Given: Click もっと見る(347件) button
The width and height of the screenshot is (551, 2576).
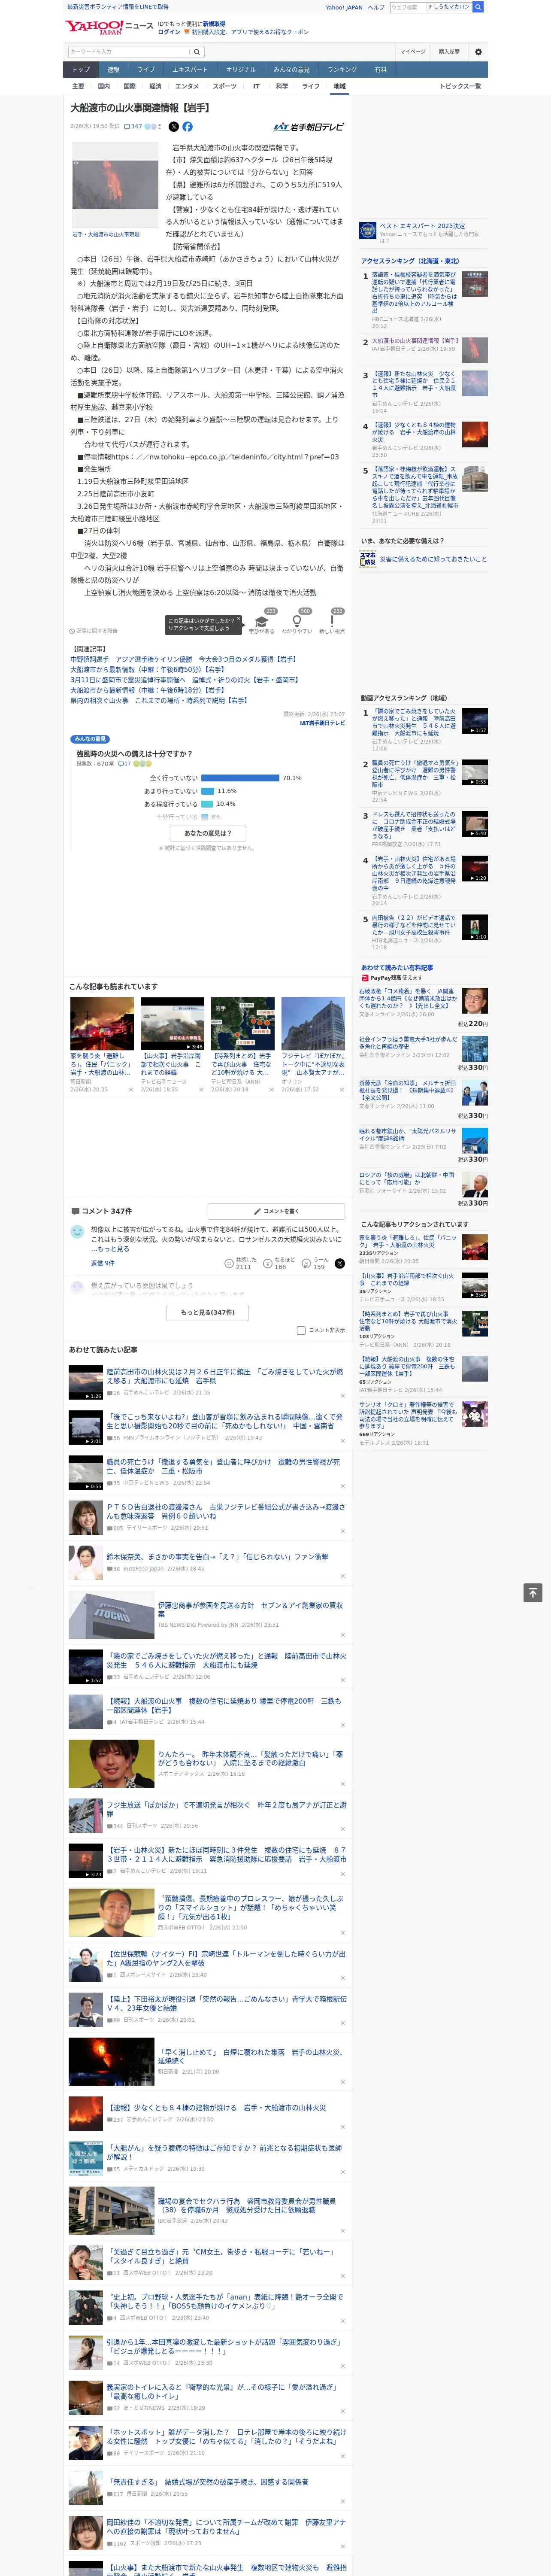Looking at the screenshot, I should tap(208, 1312).
